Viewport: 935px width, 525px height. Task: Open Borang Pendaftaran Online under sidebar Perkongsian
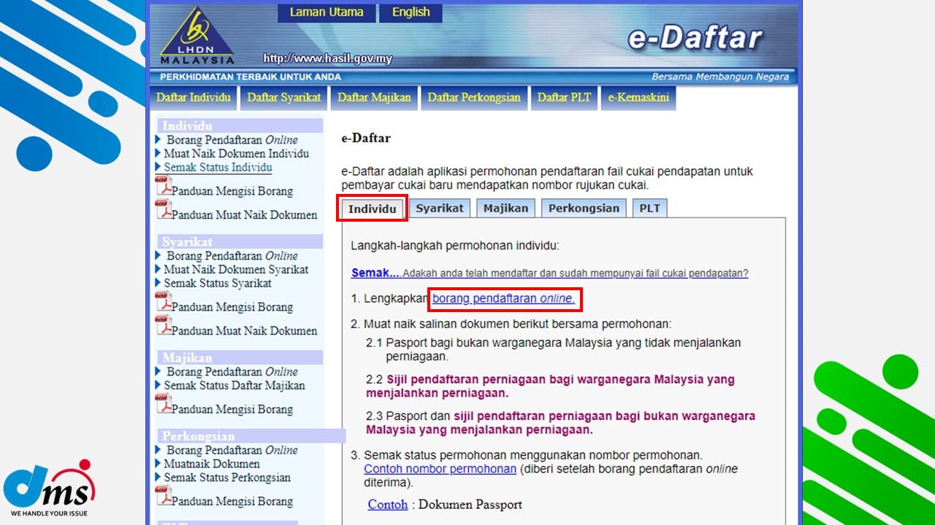pos(232,451)
